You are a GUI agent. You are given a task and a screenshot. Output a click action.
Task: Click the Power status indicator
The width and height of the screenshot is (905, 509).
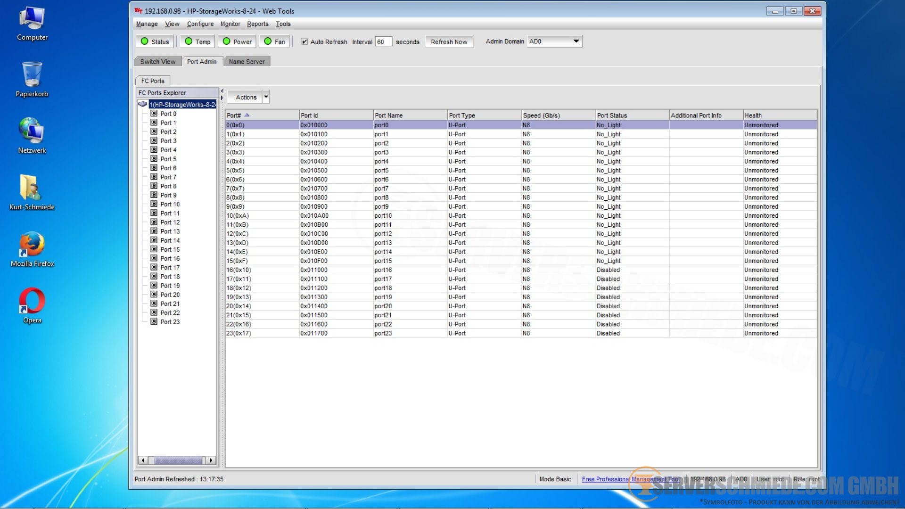coord(237,41)
